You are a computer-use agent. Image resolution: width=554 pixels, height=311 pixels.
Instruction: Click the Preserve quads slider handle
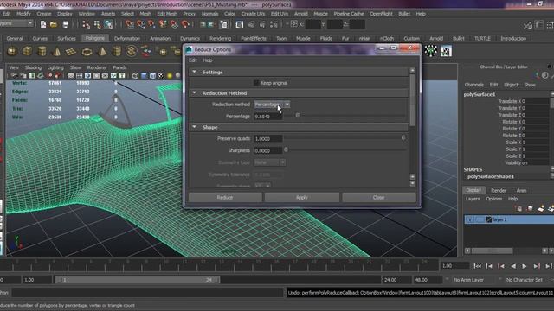click(403, 138)
